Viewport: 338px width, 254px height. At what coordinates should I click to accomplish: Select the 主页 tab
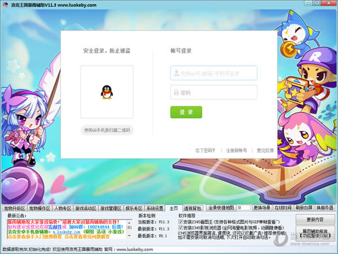pyautogui.click(x=174, y=208)
